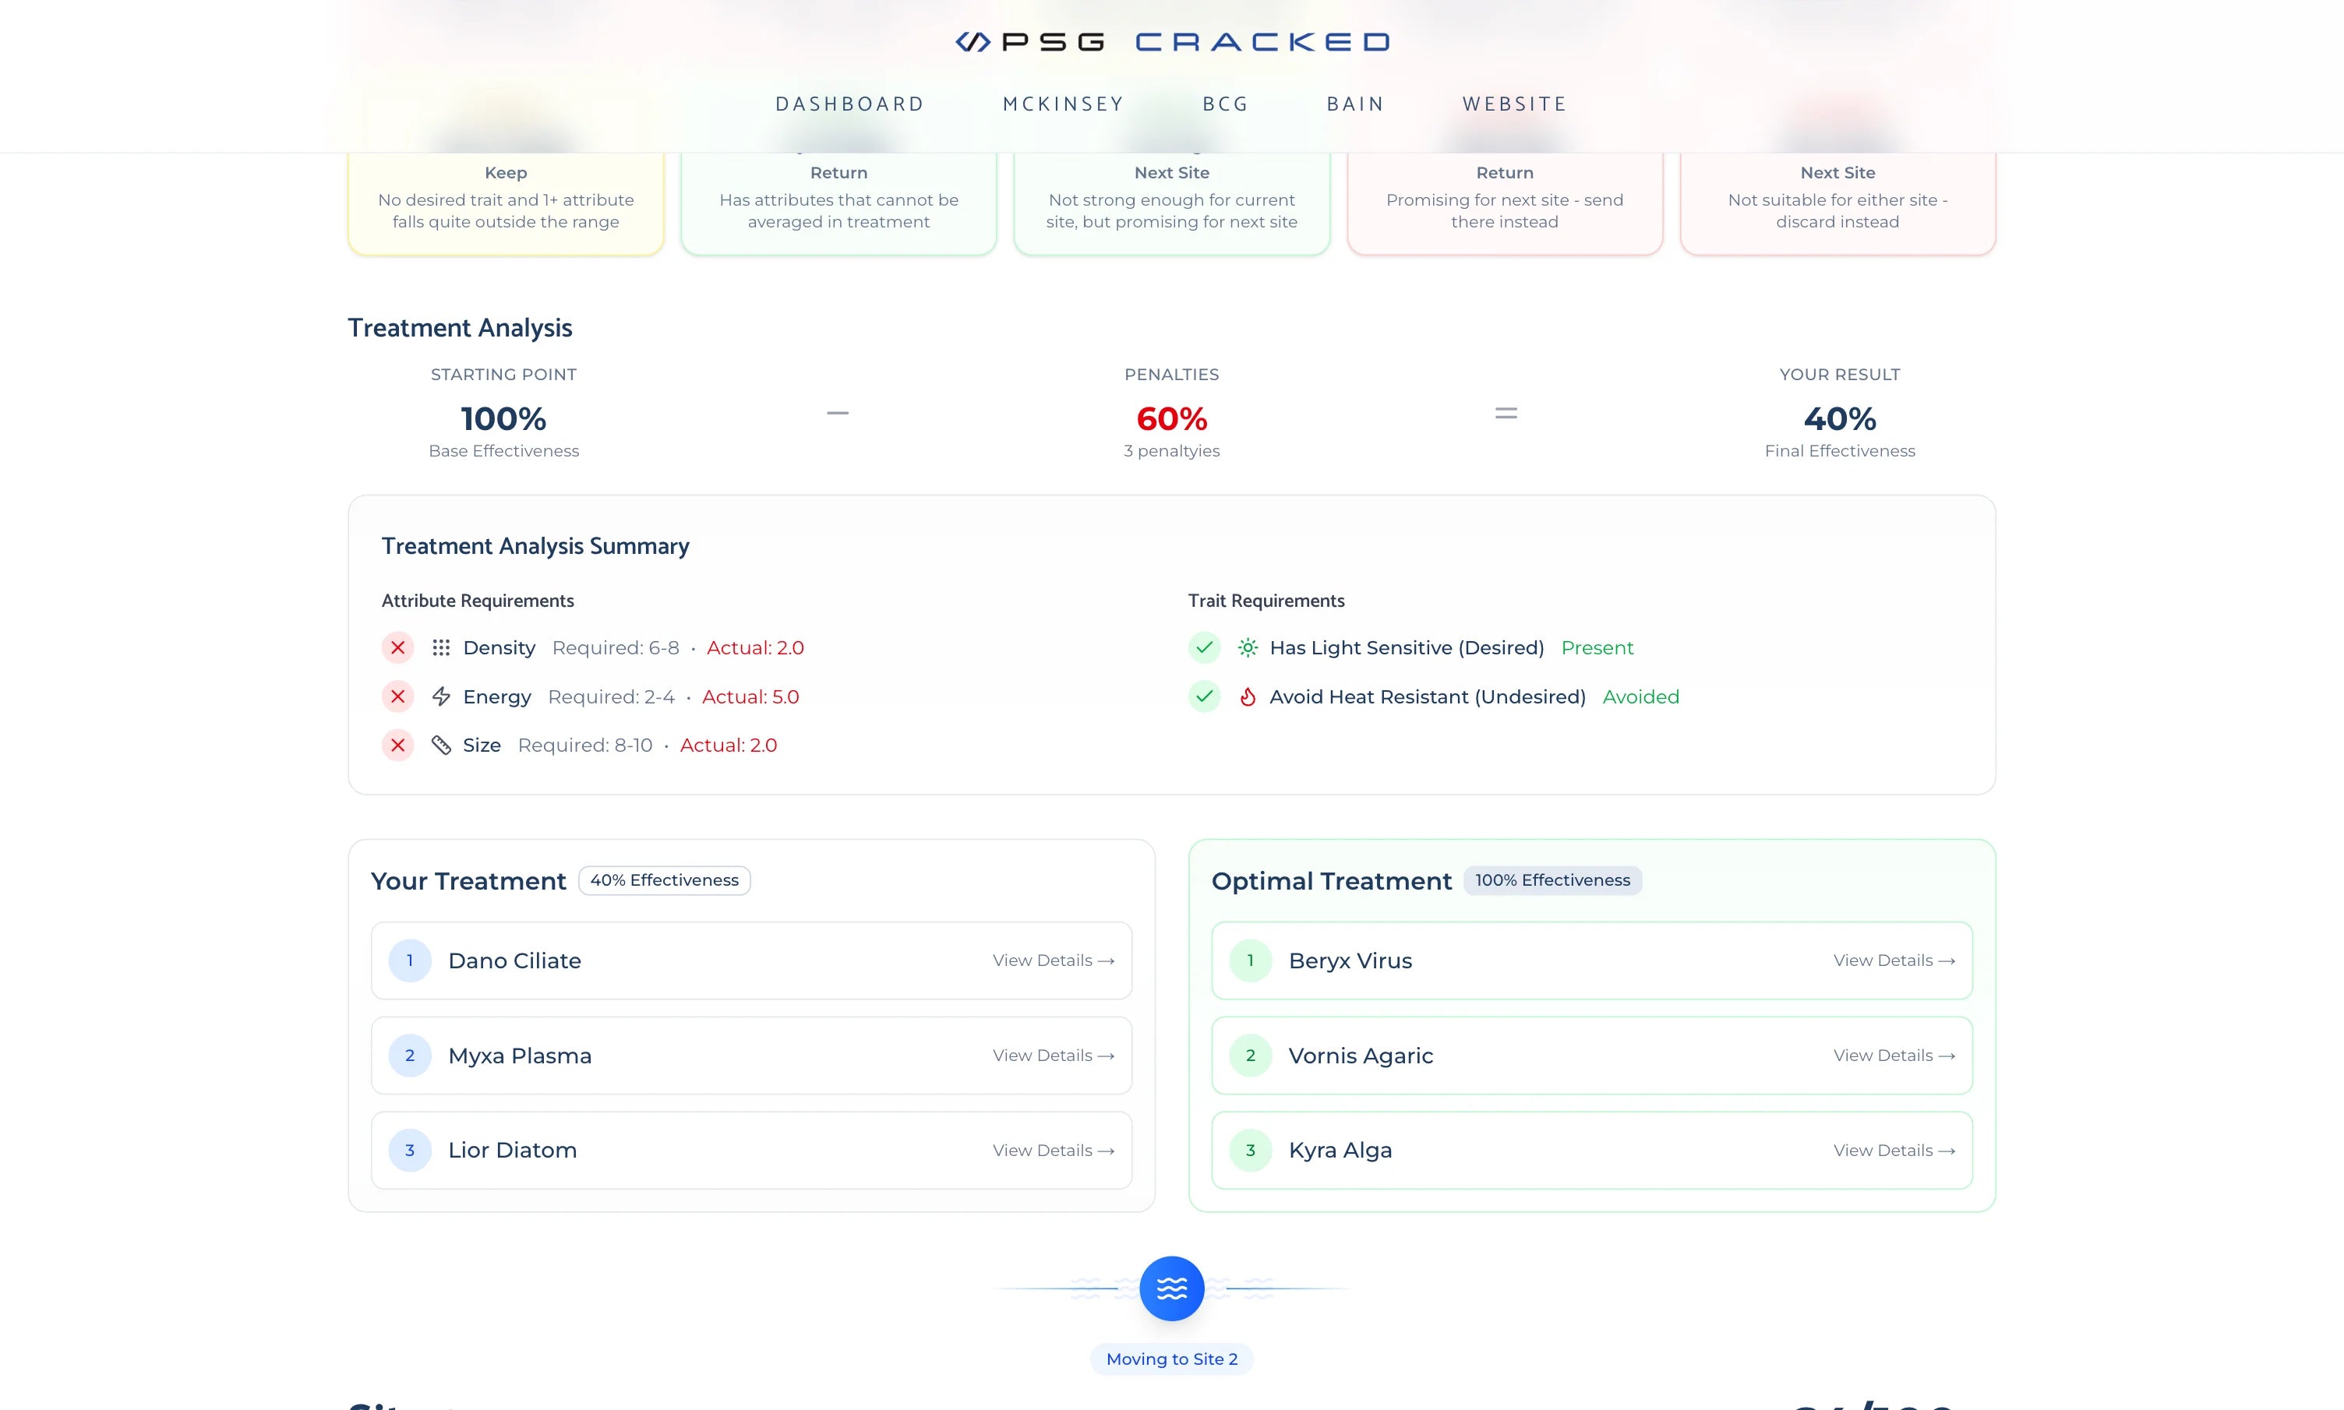This screenshot has height=1410, width=2344.
Task: Open the McKinsey nav tab
Action: click(1063, 104)
